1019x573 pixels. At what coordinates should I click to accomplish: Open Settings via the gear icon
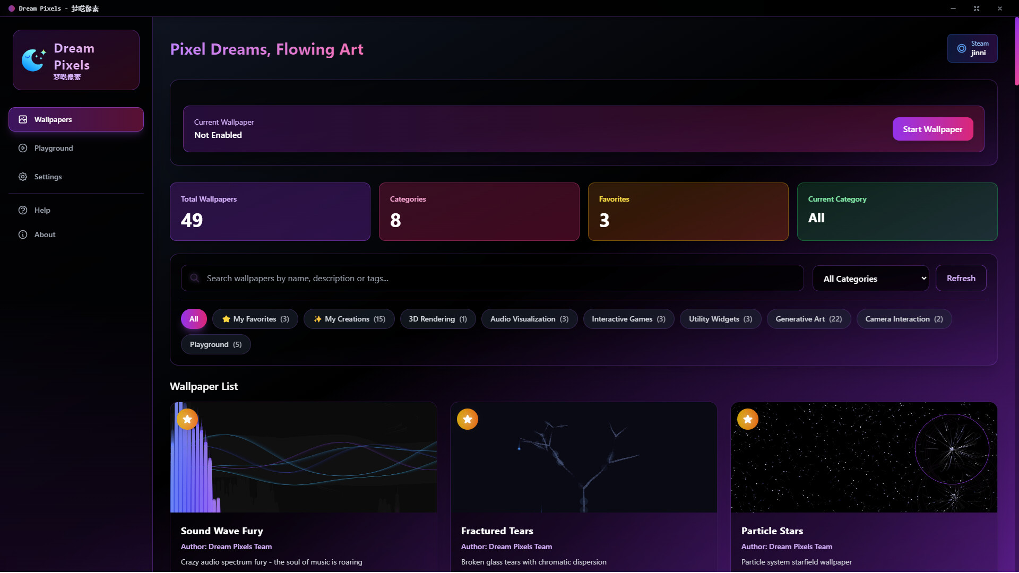22,177
